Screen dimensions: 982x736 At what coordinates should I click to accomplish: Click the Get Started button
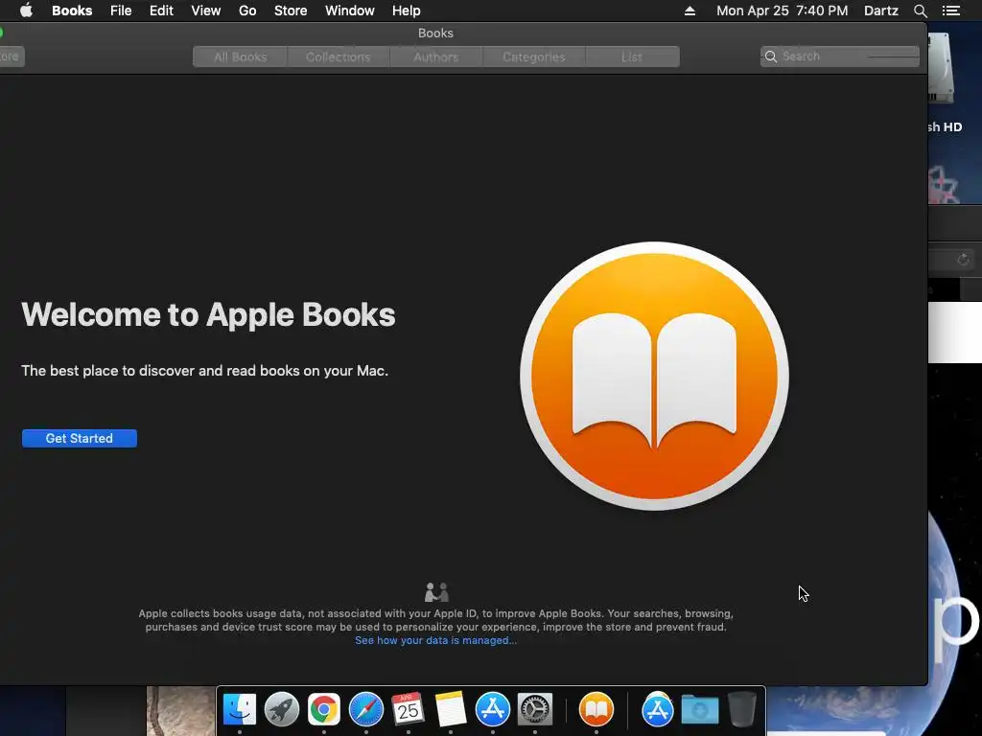(x=80, y=438)
